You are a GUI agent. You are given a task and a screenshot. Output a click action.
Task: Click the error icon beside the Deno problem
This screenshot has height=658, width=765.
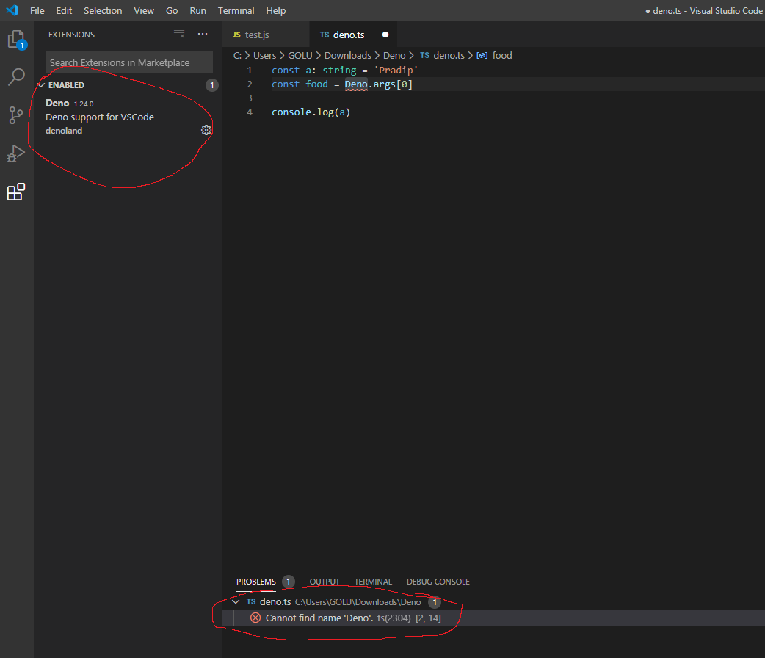click(255, 618)
